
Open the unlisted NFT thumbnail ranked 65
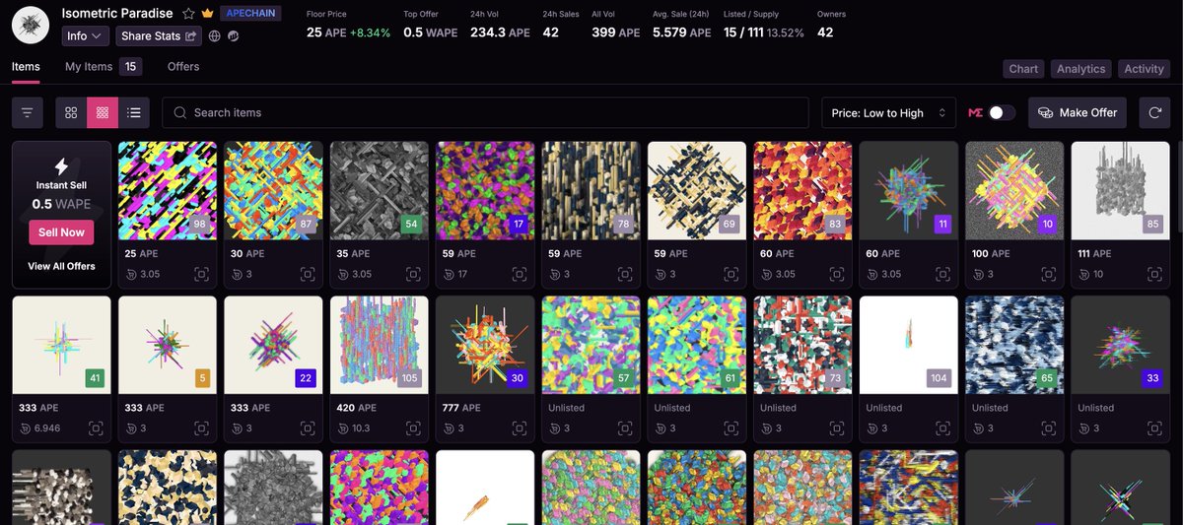[x=1015, y=346]
